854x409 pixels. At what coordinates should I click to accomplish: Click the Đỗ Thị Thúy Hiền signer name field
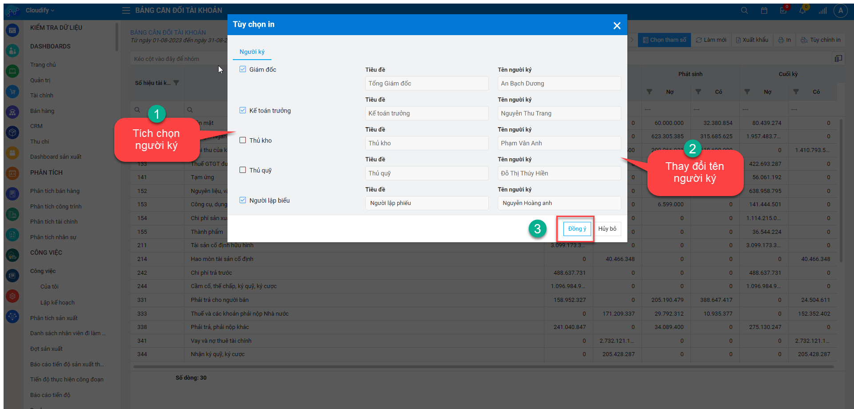click(559, 173)
